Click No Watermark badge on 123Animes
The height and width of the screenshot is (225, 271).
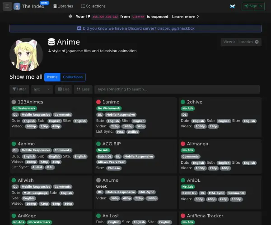click(x=24, y=108)
